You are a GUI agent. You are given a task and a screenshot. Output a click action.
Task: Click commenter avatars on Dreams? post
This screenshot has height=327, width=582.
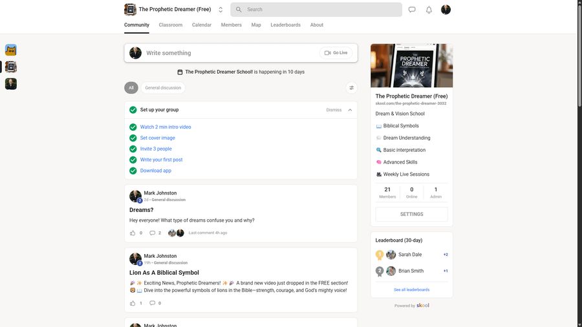point(176,233)
